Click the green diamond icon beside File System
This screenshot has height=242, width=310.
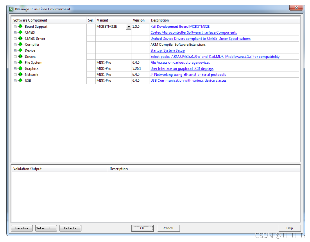click(20, 62)
